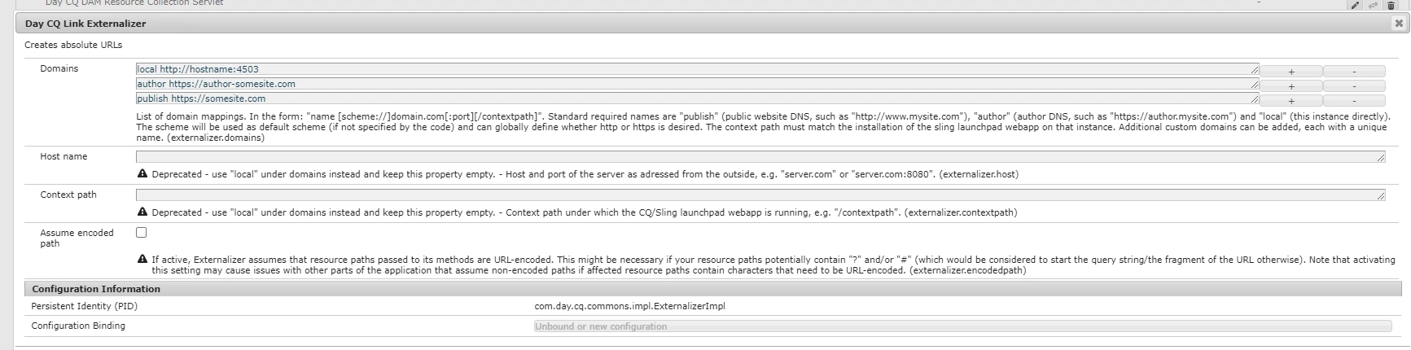This screenshot has height=350, width=1411.
Task: Click the trash delete icon on DAM Resource Collection row
Action: click(1391, 5)
